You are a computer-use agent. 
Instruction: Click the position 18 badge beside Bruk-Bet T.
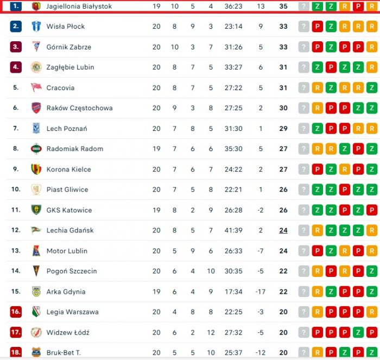[x=16, y=352]
